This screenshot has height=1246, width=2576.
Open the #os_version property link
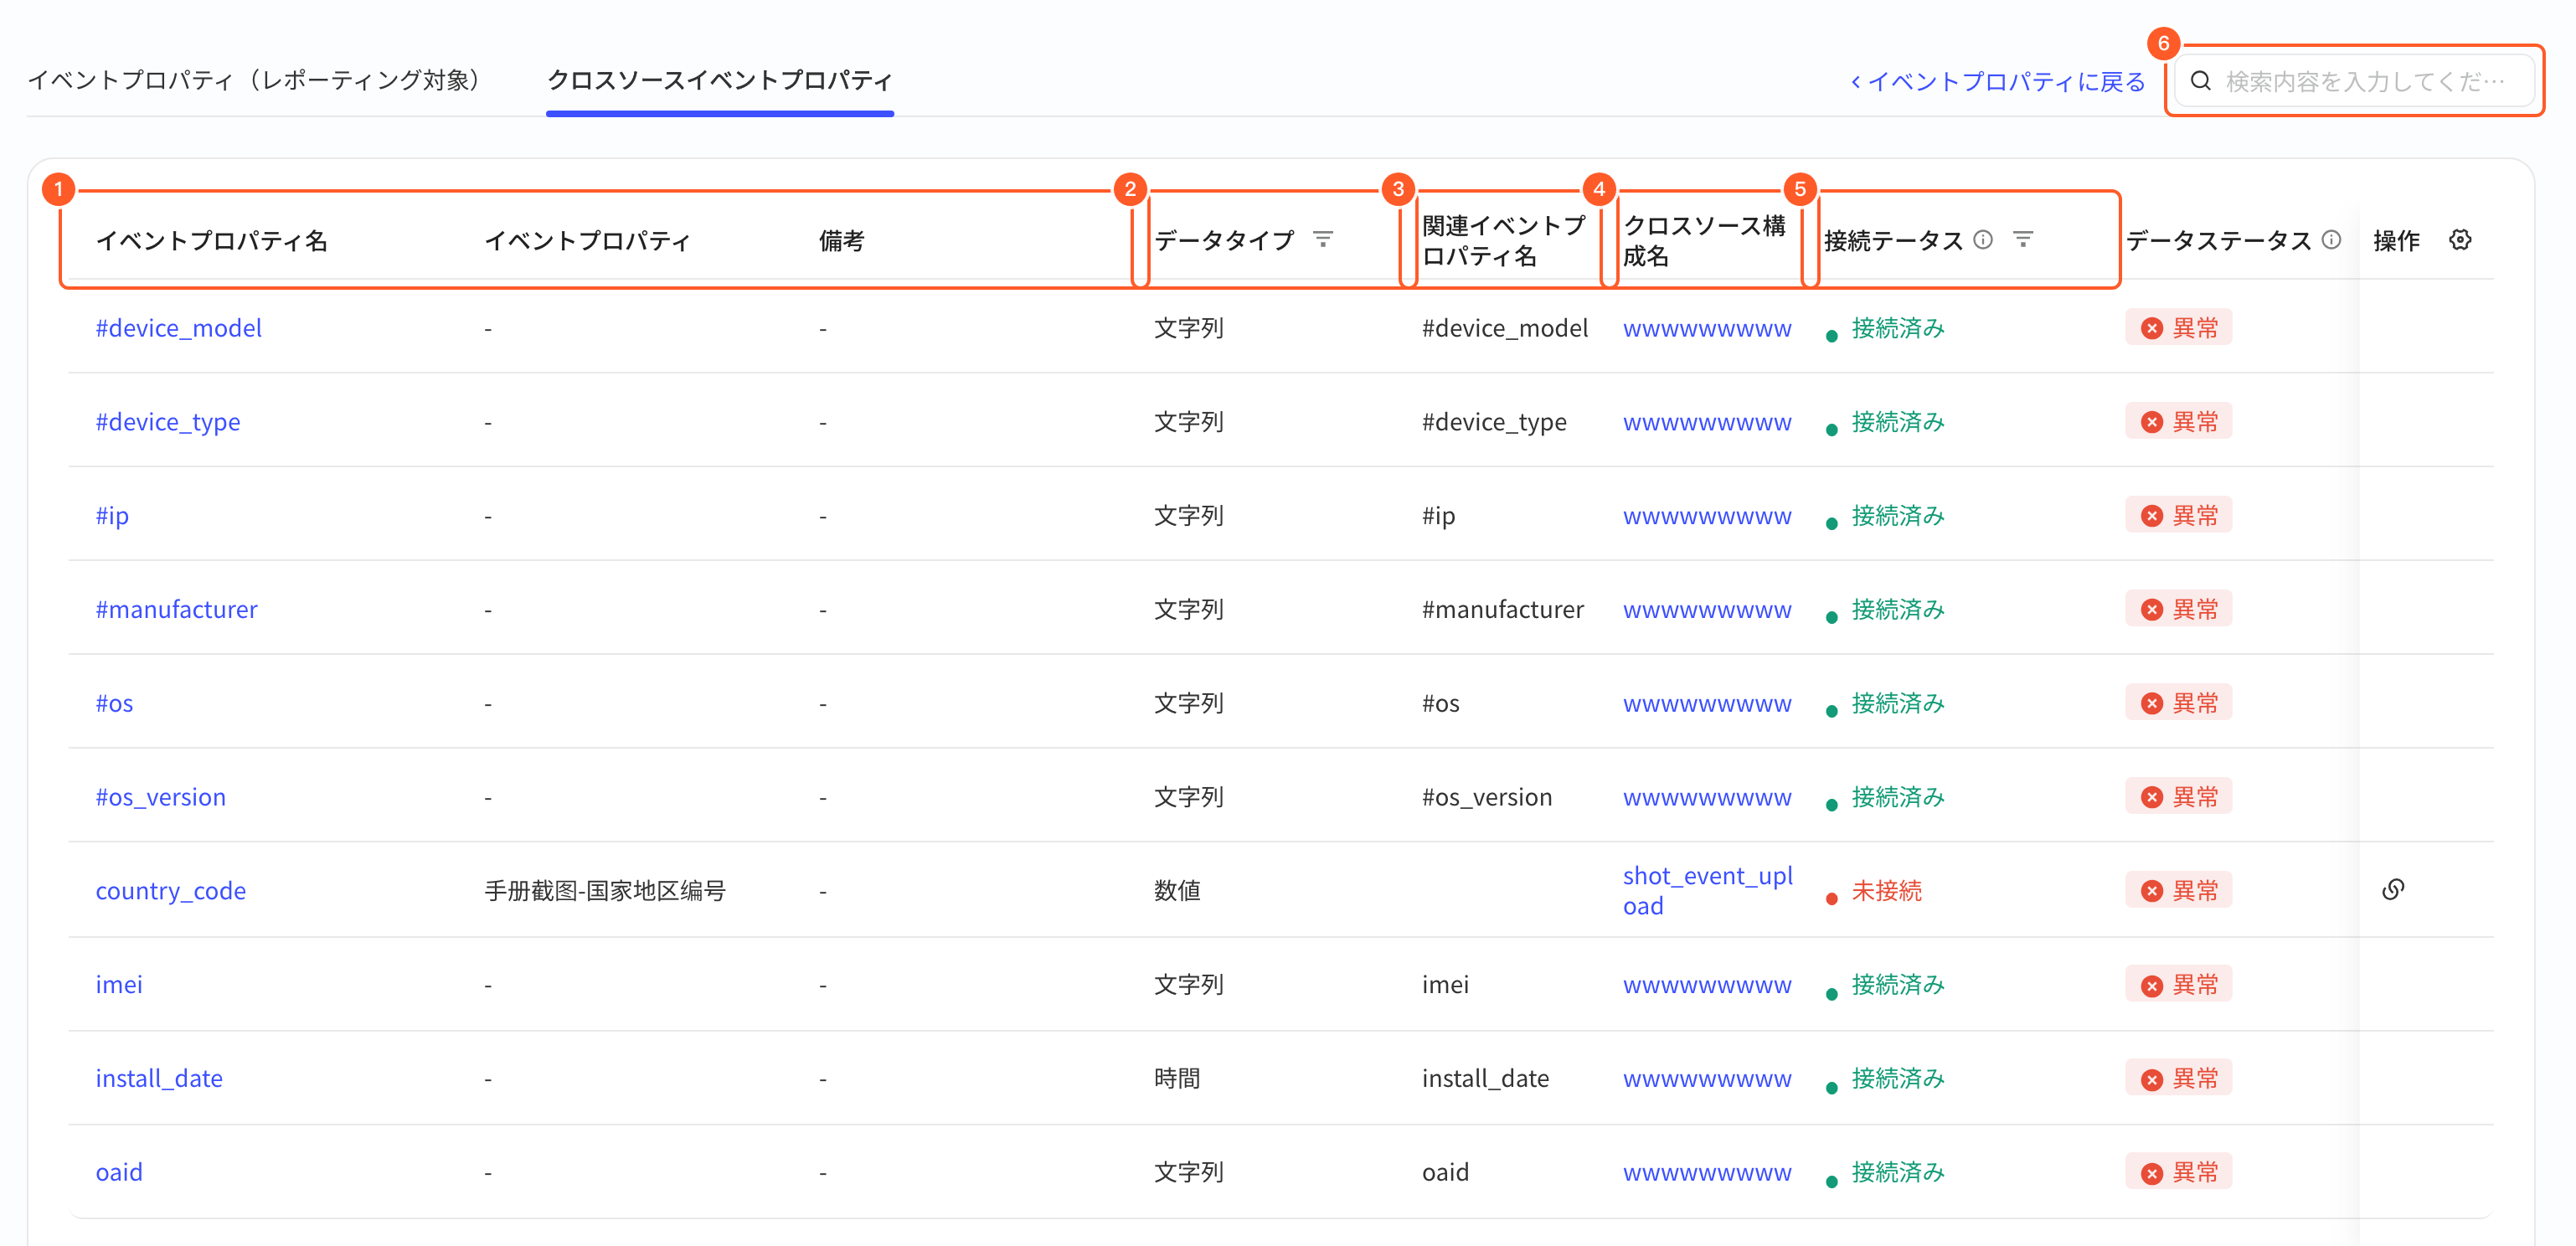(160, 797)
